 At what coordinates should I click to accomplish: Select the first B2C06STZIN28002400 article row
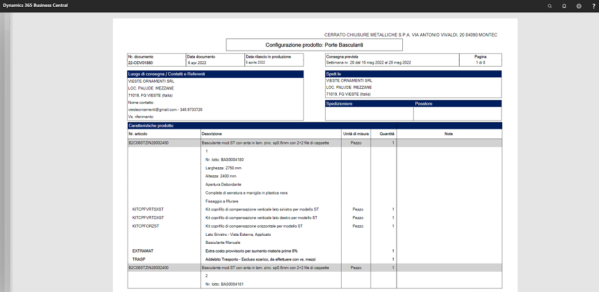tap(315, 143)
